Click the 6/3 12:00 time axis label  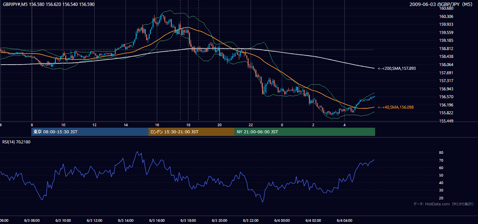[95, 221]
